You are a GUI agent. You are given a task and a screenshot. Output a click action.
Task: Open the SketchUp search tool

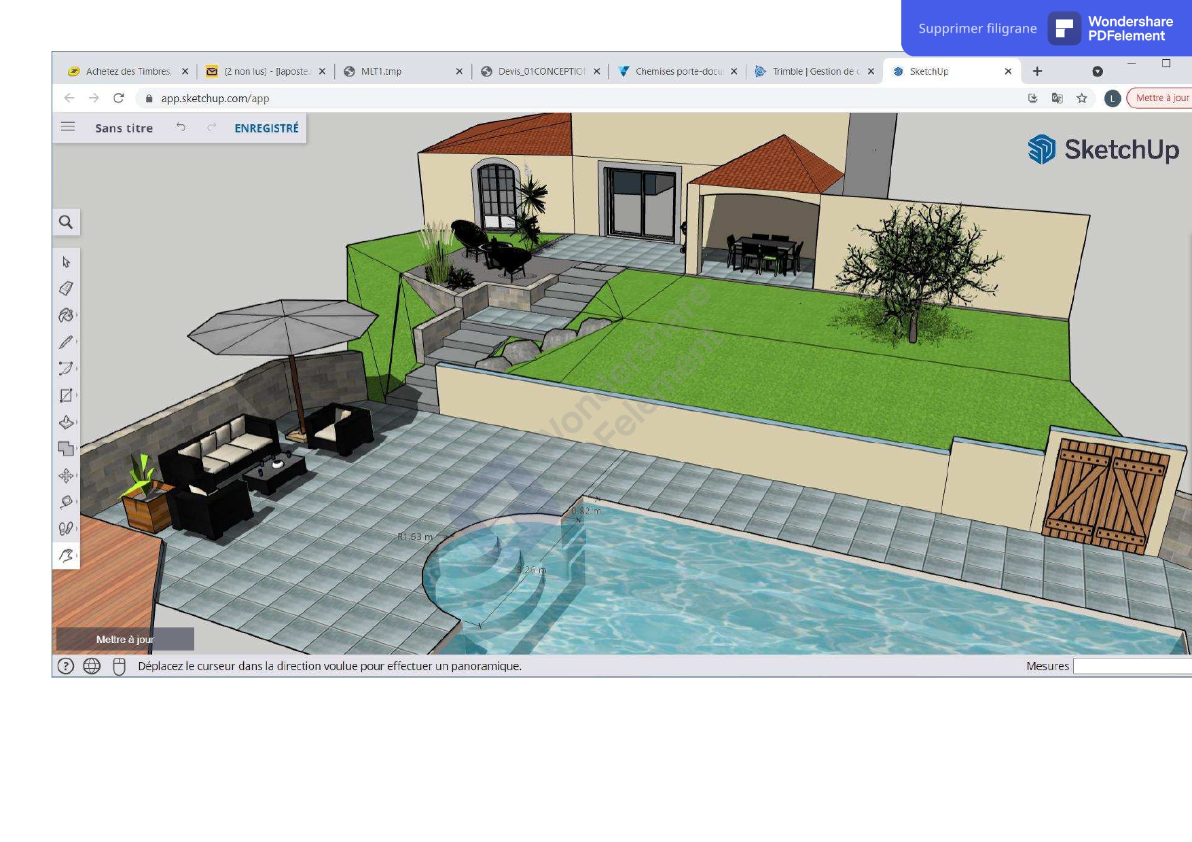click(66, 222)
